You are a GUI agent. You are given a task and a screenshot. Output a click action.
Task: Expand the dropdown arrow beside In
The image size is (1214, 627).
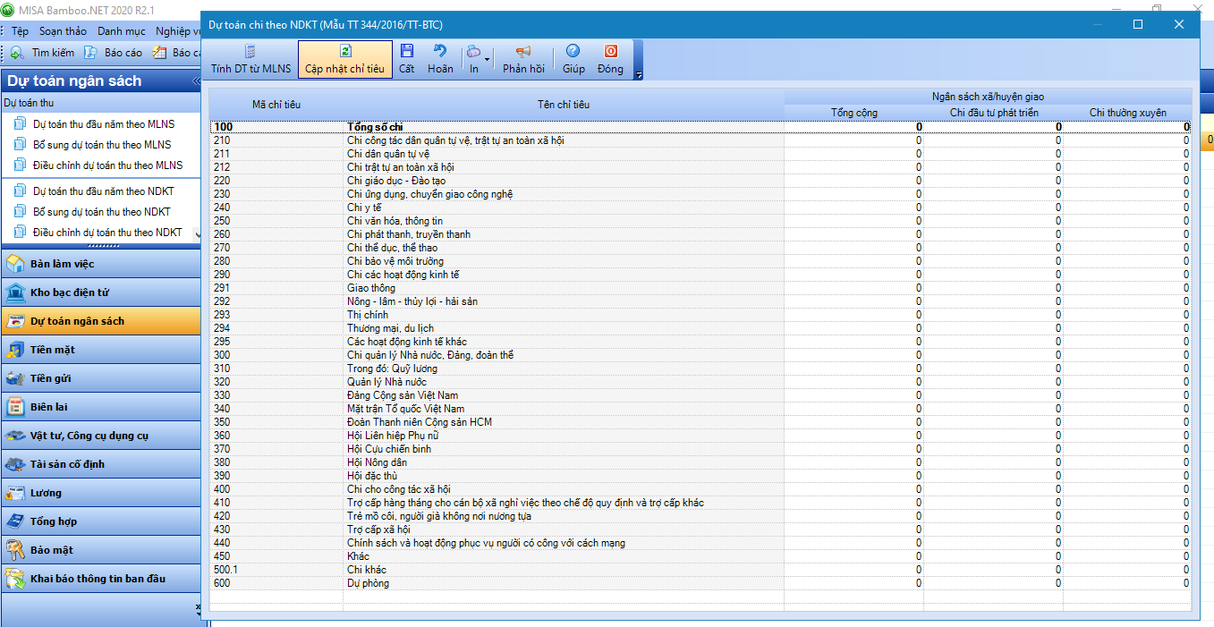tap(488, 59)
